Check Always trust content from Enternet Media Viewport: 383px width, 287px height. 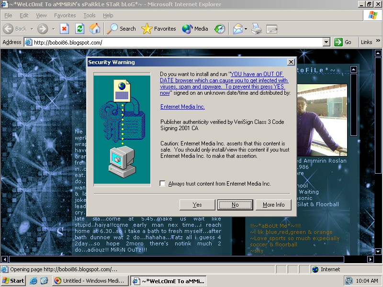(162, 183)
